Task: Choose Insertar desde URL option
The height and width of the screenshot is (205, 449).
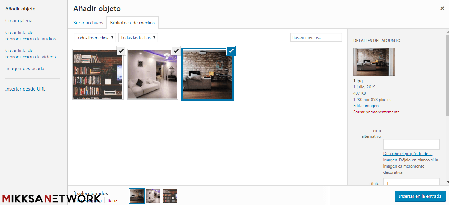Action: point(25,89)
